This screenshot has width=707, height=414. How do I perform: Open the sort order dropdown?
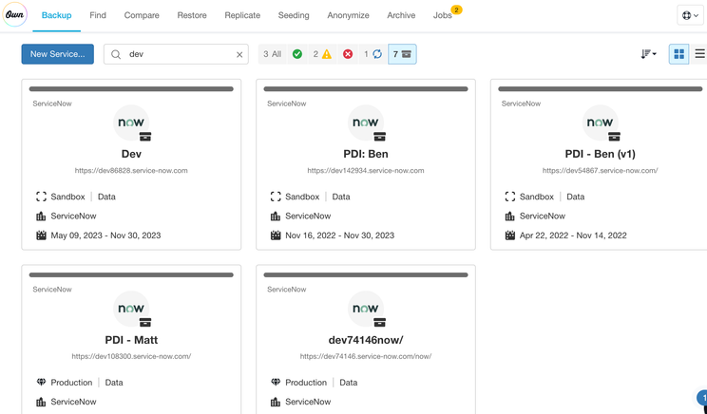tap(648, 54)
